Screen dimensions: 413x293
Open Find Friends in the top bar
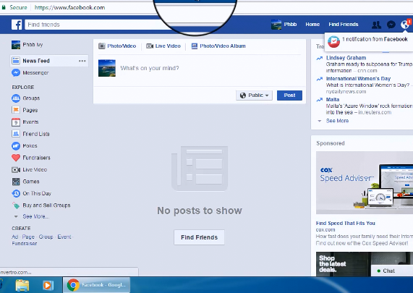pos(343,25)
